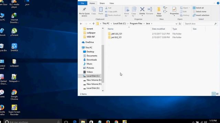Image resolution: width=220 pixels, height=123 pixels.
Task: Switch to the View ribbon tab
Action: pos(112,3)
